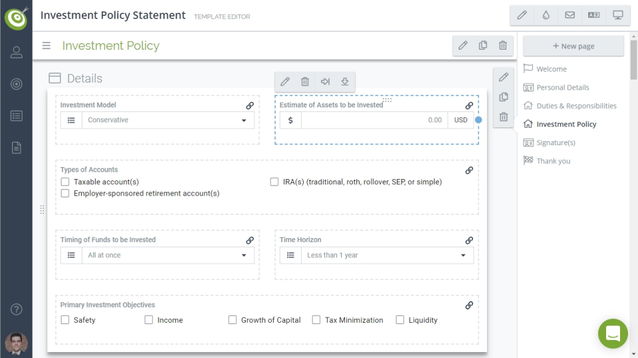Screen dimensions: 638x358
Task: Click trash icon in Investment Policy header
Action: [x=503, y=46]
